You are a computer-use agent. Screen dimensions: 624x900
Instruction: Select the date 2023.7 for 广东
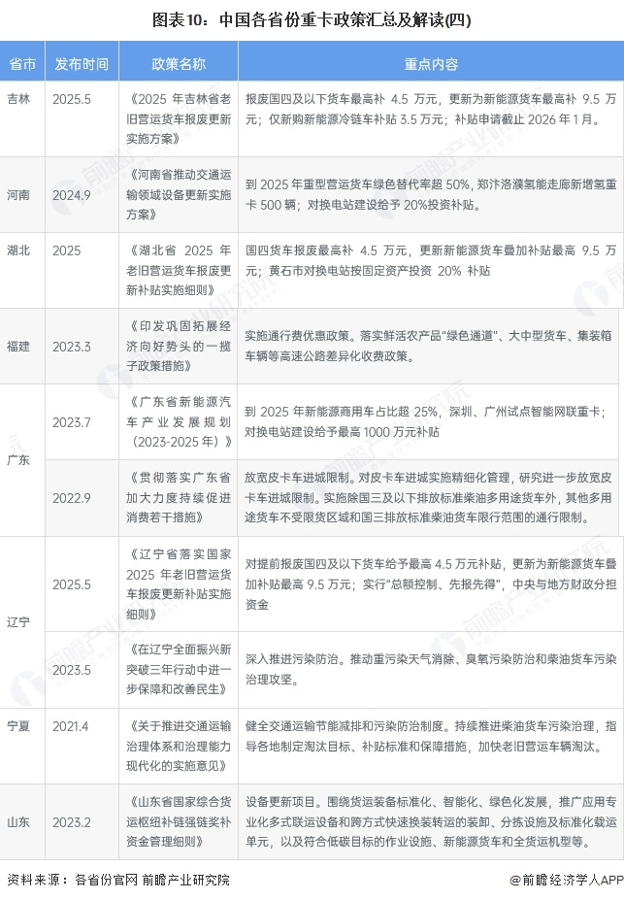(x=72, y=422)
